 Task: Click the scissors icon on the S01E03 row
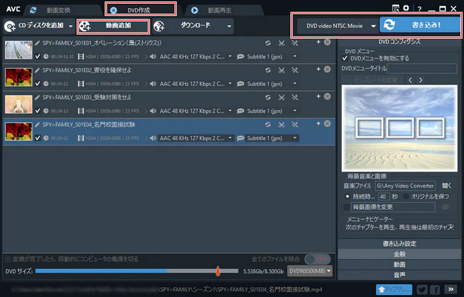pos(282,97)
